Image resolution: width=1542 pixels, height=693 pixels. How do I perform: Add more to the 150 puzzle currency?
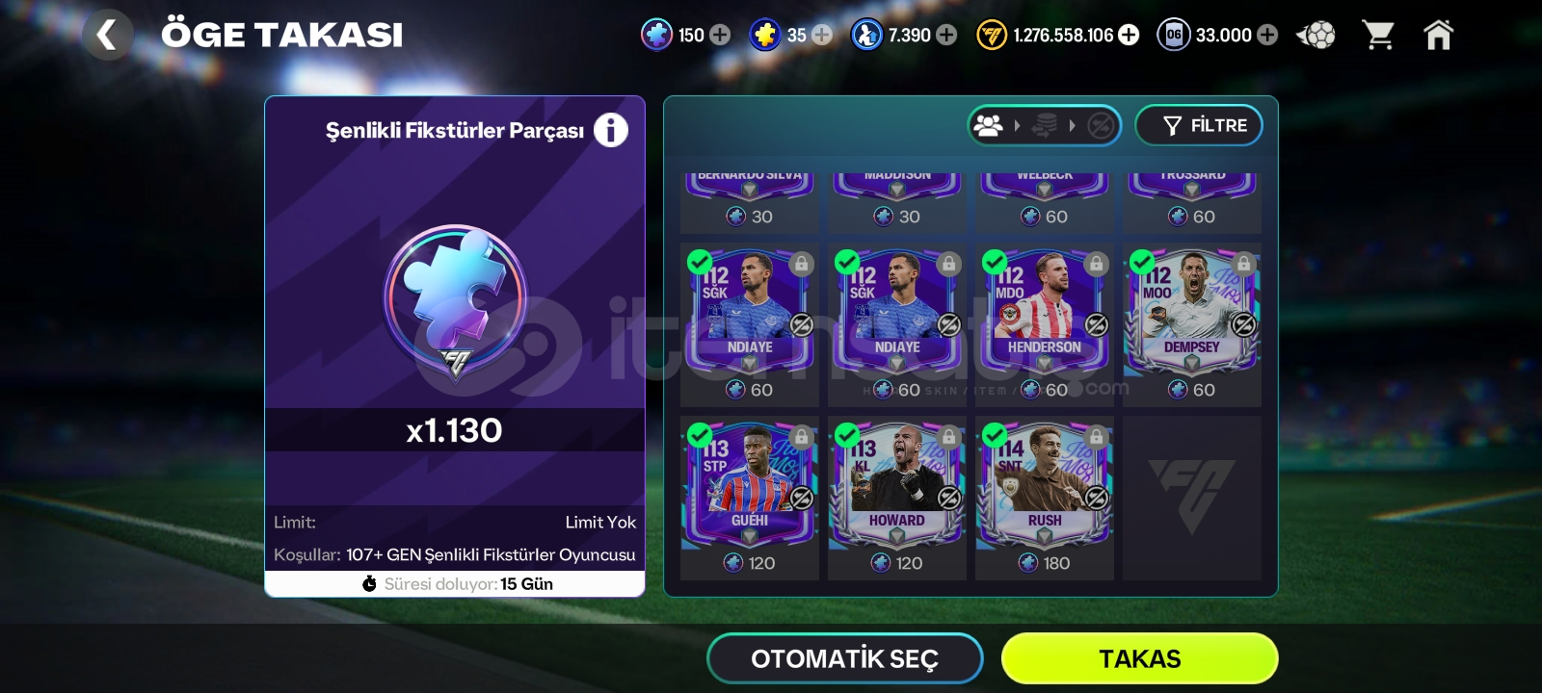(720, 35)
